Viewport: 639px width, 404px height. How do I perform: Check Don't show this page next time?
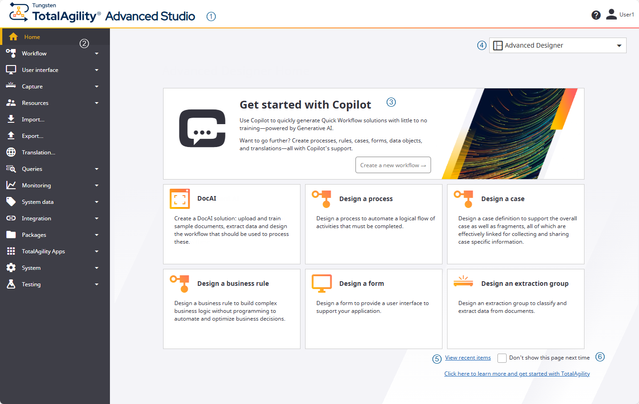502,358
